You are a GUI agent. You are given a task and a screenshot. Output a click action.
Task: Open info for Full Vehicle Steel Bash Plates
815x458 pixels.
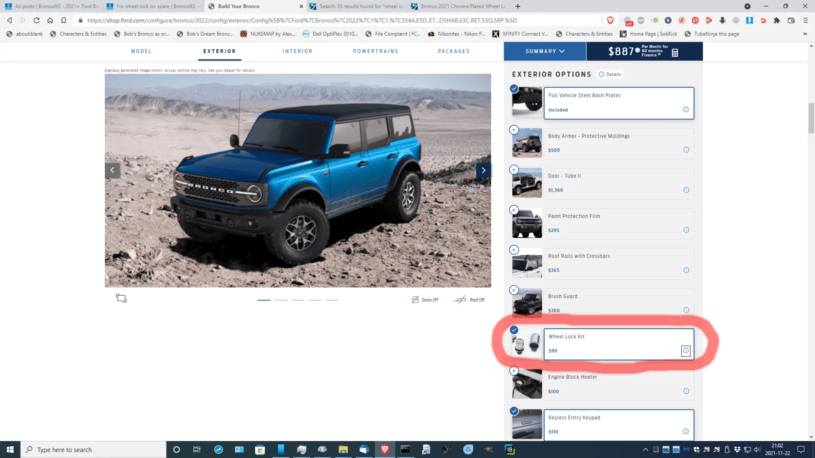(x=686, y=110)
